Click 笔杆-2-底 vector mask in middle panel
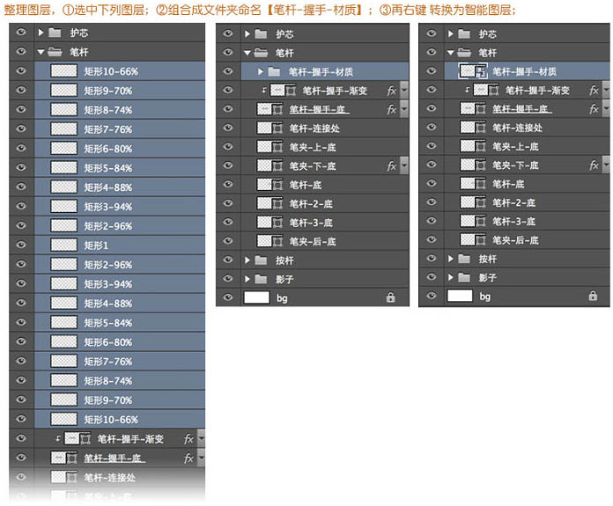Image resolution: width=613 pixels, height=506 pixels. coord(277,203)
